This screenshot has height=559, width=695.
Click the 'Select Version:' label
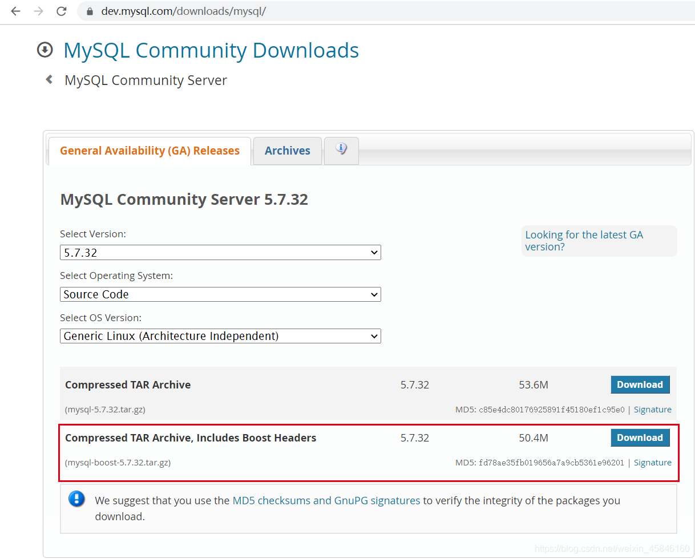click(93, 234)
